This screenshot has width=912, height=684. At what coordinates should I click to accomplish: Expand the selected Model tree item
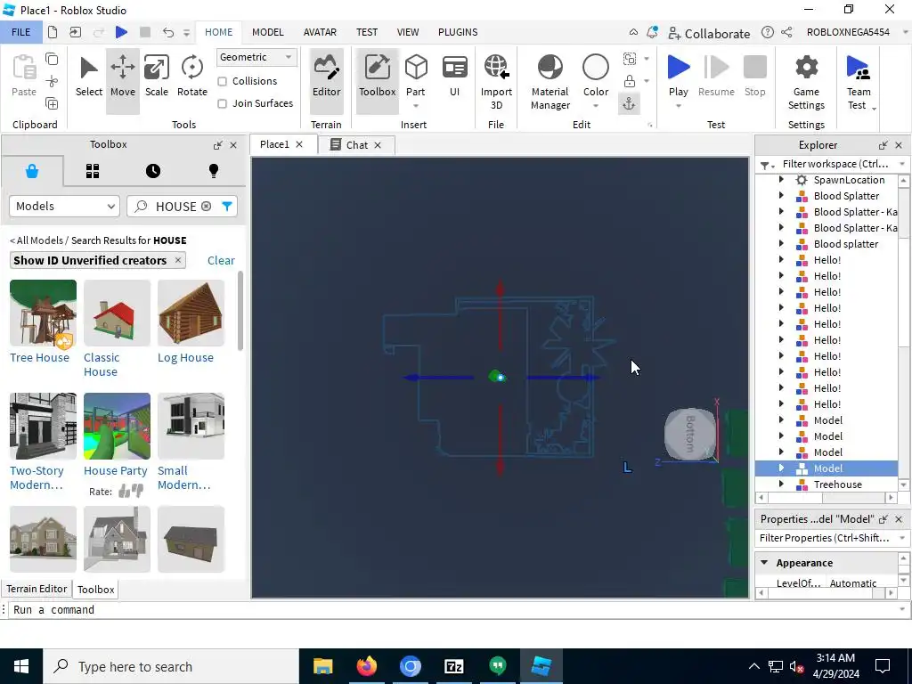pyautogui.click(x=781, y=468)
